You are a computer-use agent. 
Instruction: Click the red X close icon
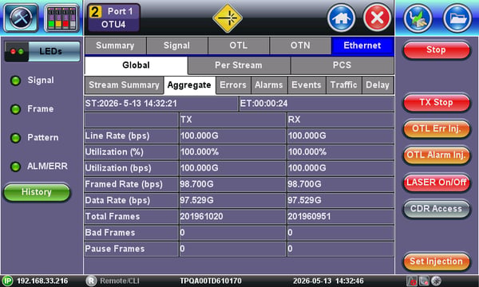pyautogui.click(x=377, y=18)
